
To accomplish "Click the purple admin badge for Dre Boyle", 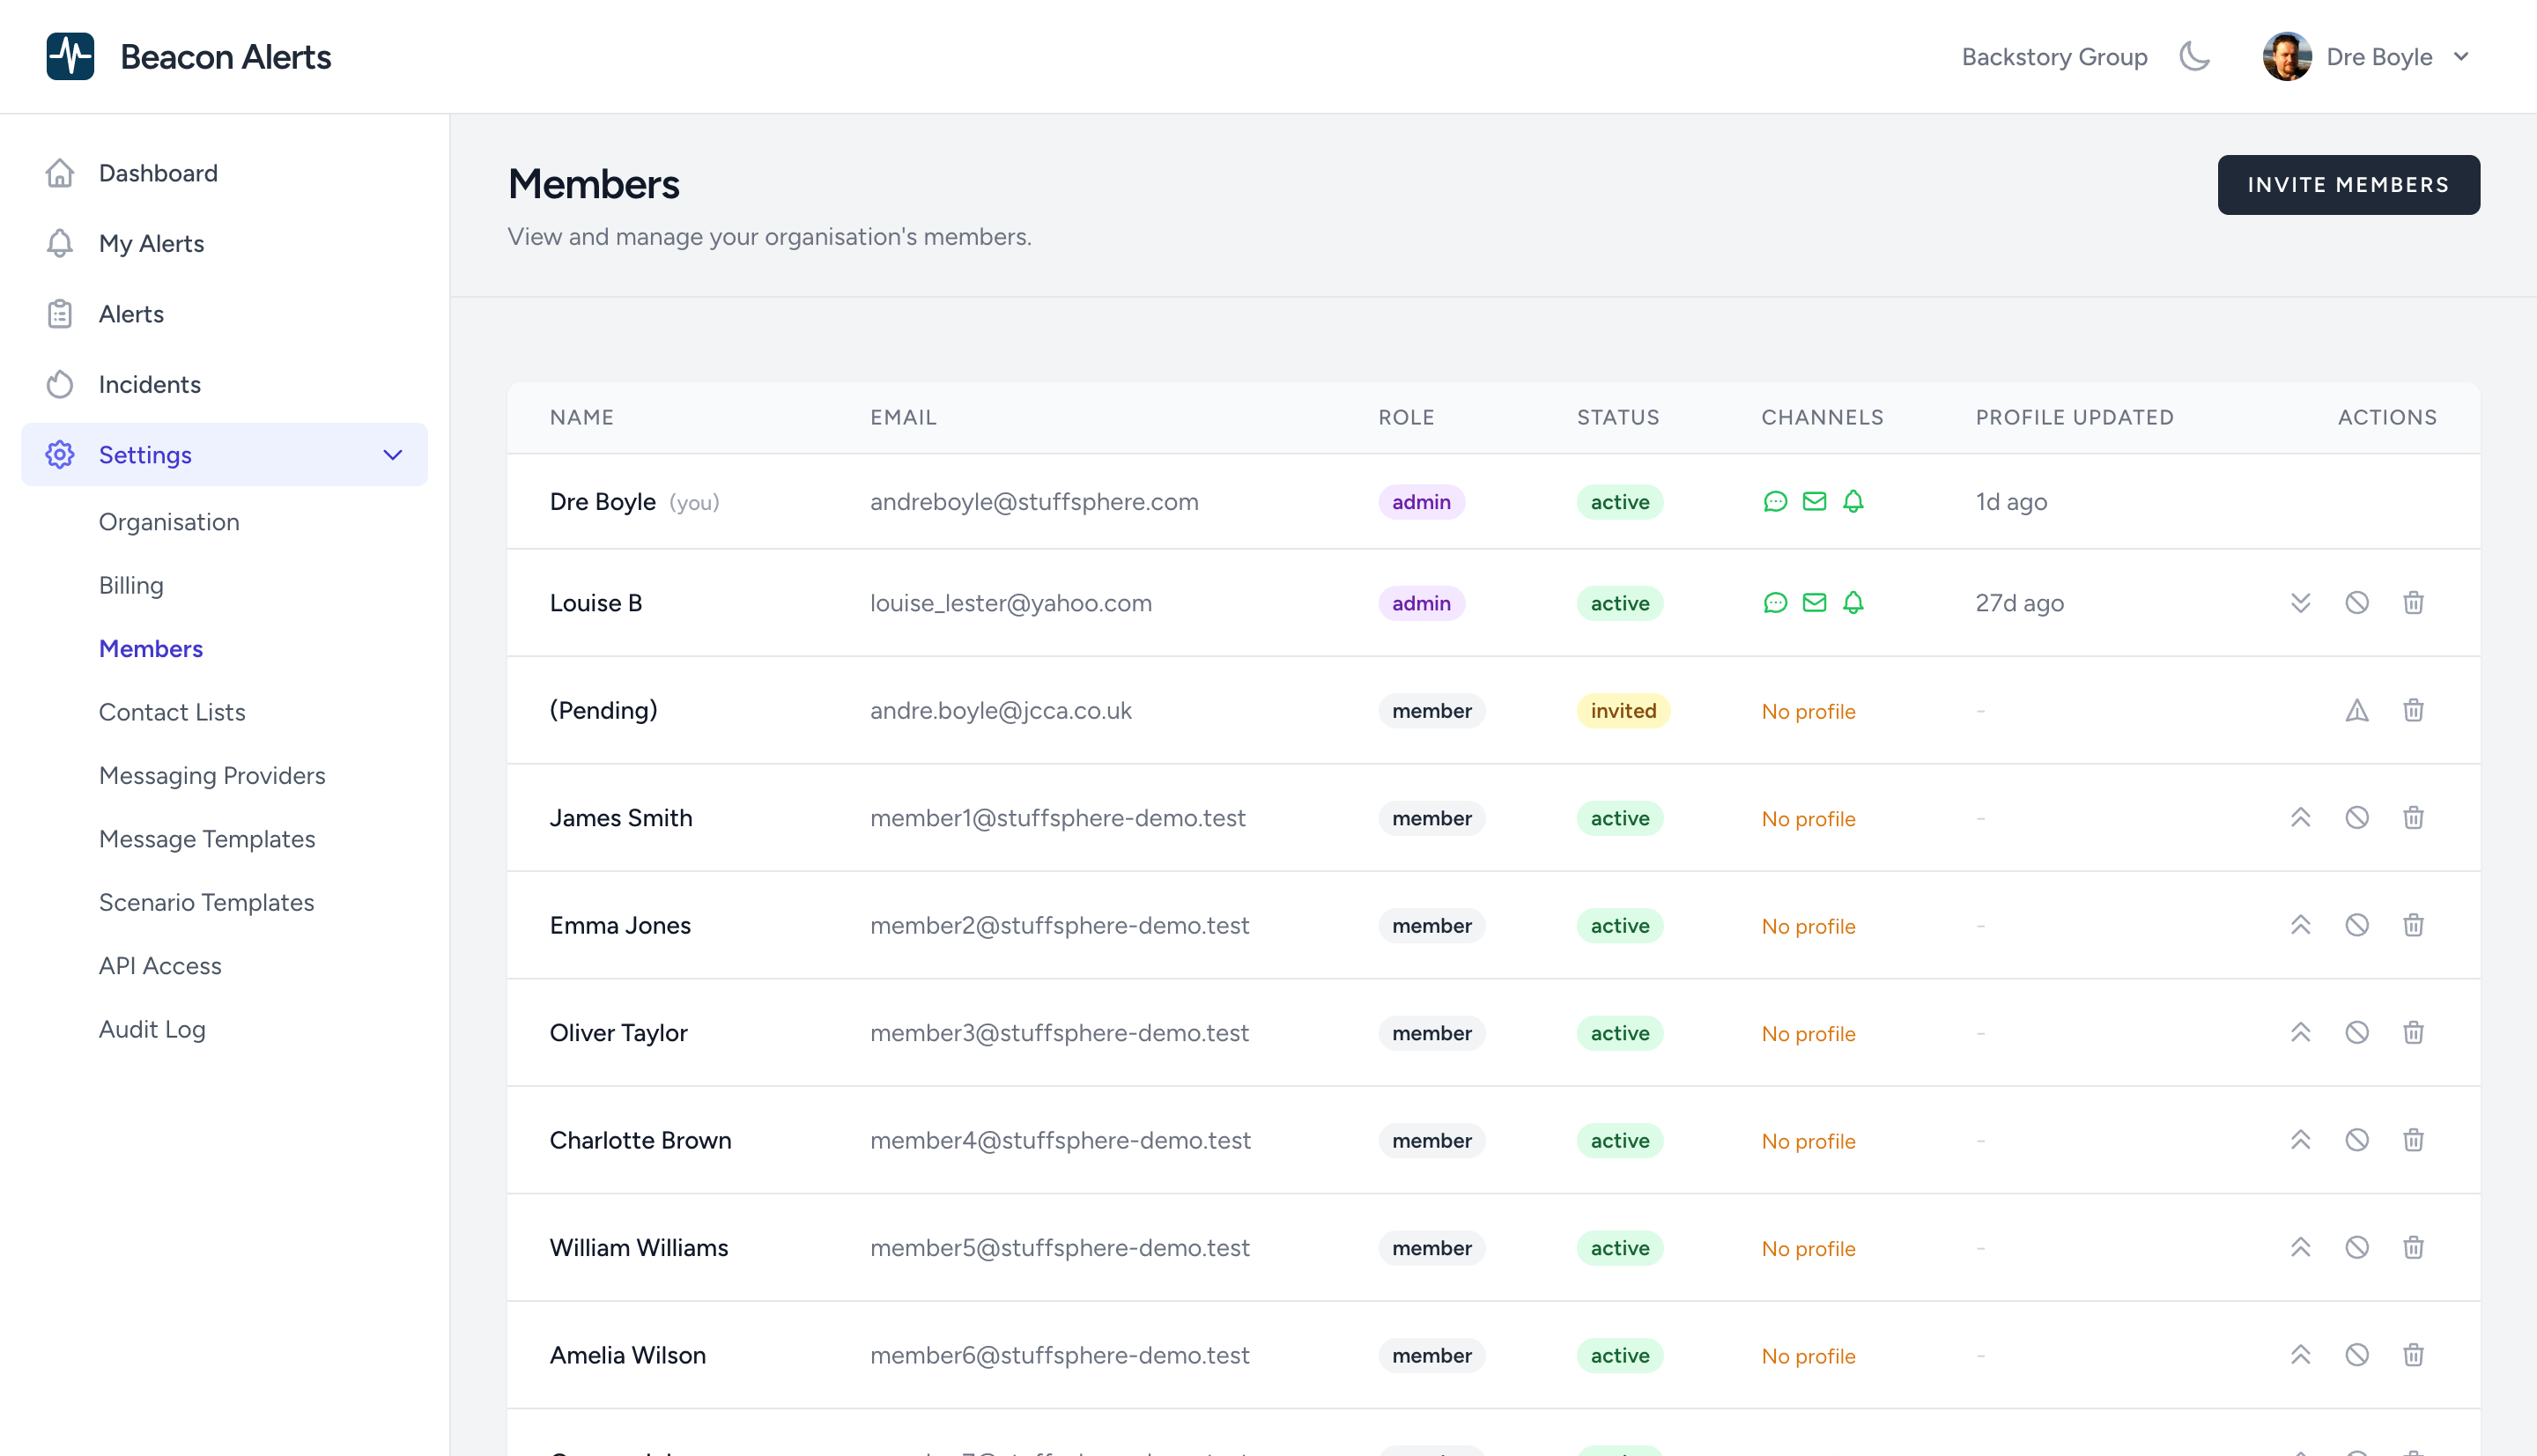I will [1421, 502].
